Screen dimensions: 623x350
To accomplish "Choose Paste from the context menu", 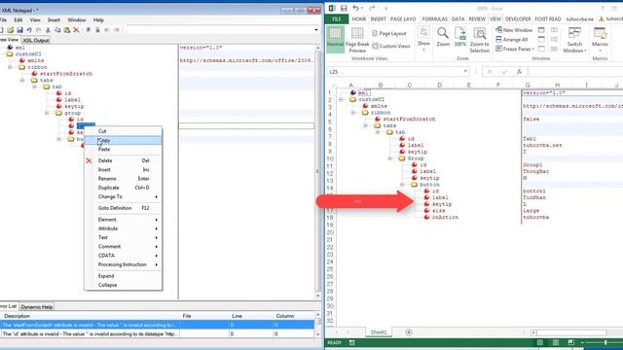I will (x=124, y=149).
